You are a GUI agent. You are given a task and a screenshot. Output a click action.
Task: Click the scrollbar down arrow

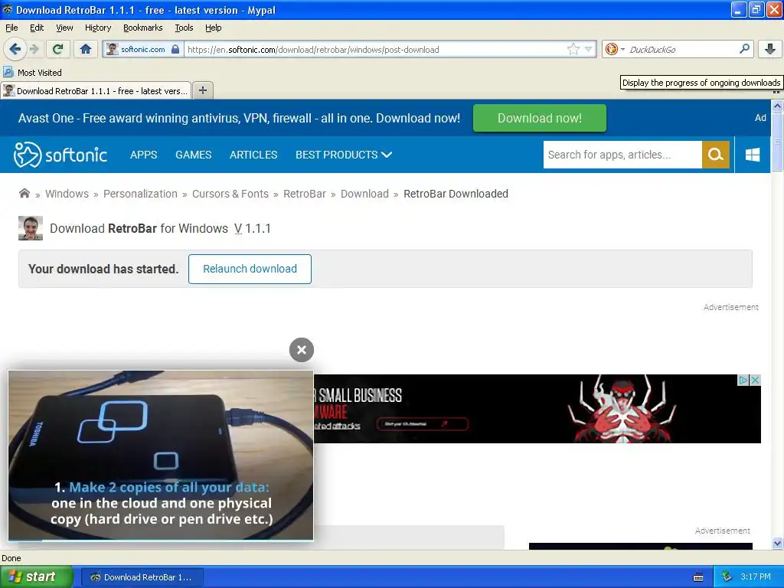point(777,544)
